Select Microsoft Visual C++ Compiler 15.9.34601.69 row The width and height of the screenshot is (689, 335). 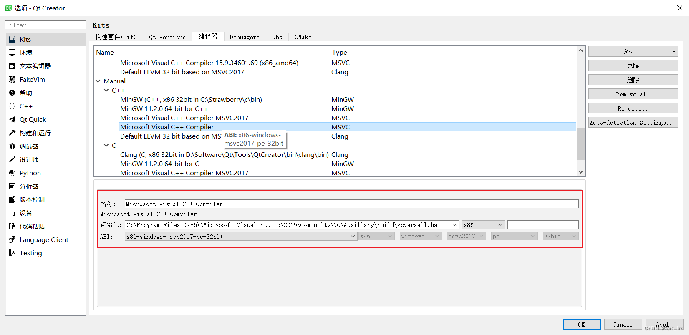pyautogui.click(x=347, y=63)
